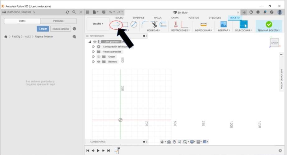Open the job status clock icon

258,12
